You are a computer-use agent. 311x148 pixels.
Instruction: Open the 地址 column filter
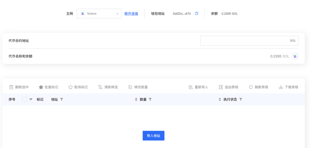[x=61, y=99]
